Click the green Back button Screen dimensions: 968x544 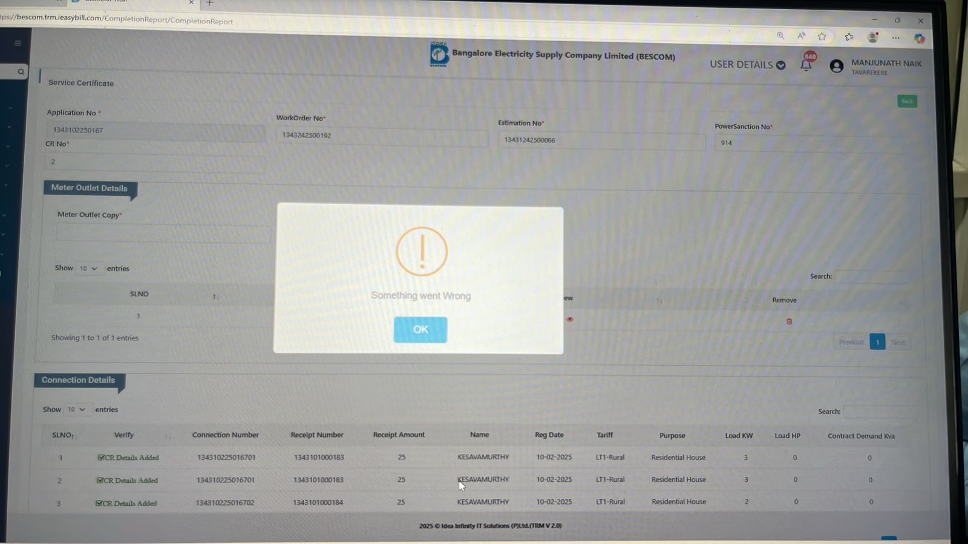click(x=907, y=101)
